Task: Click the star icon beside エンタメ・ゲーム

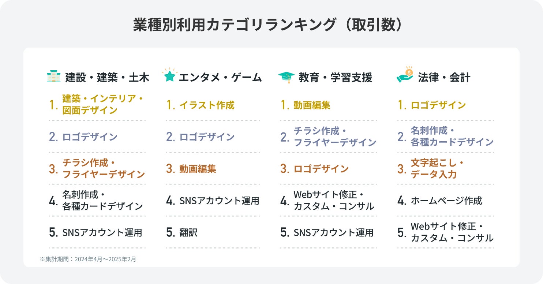Action: click(169, 75)
